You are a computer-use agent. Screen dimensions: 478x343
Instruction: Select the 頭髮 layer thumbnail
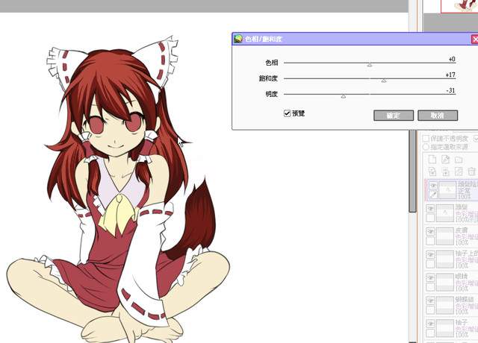tap(445, 213)
